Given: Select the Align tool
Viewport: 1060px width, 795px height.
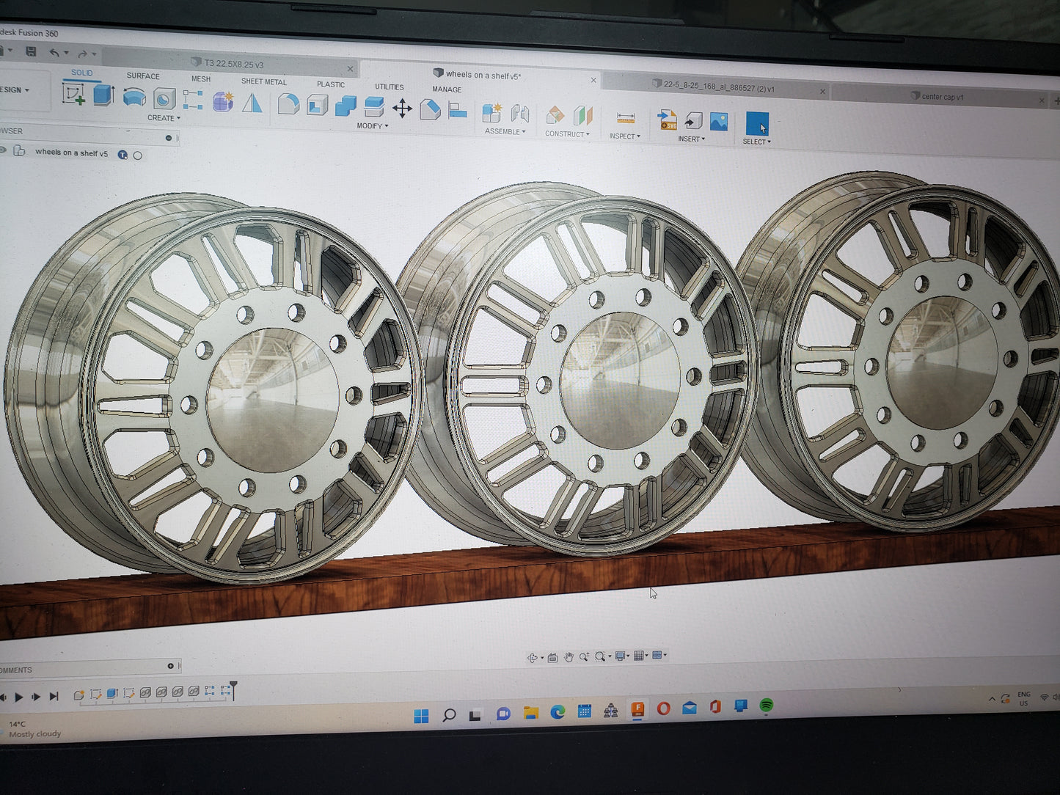Looking at the screenshot, I should point(458,111).
